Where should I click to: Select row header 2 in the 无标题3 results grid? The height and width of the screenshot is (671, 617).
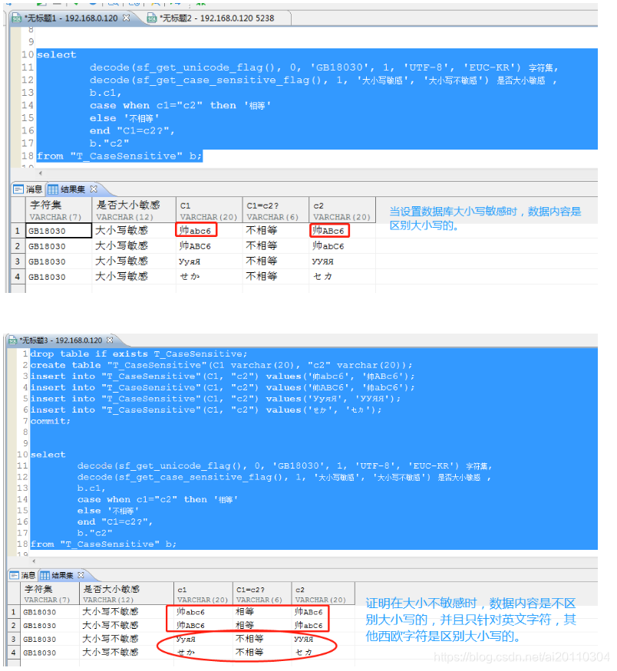14,626
